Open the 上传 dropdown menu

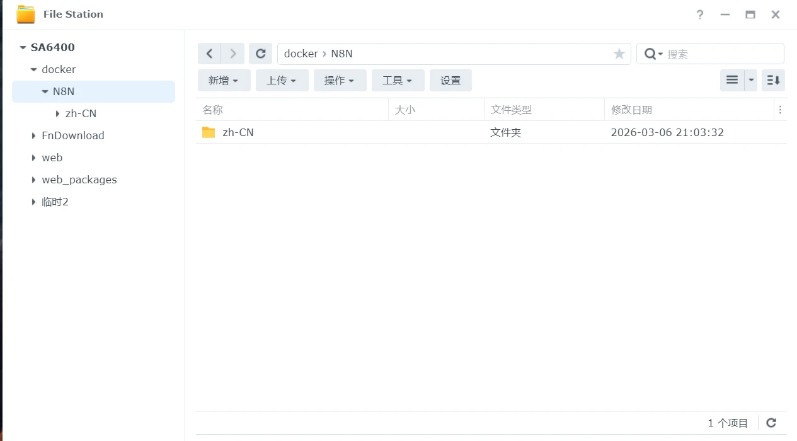(x=282, y=80)
